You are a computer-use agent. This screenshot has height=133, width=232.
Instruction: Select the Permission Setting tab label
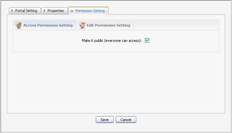(90, 11)
